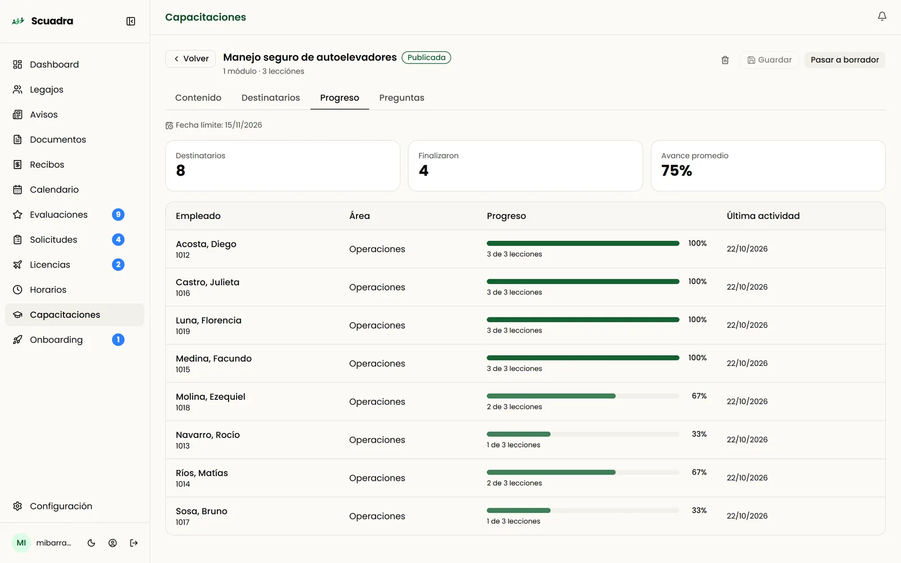Select Capacitaciones in sidebar
Viewport: 901px width, 563px height.
point(75,315)
